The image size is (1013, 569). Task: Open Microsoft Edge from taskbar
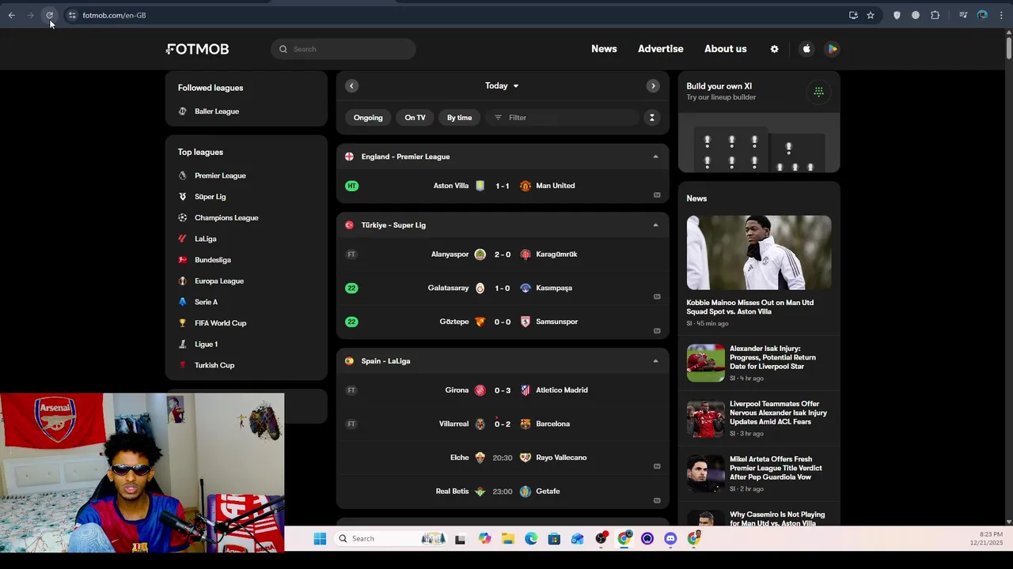(531, 539)
